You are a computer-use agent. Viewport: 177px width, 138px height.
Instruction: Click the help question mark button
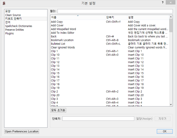[x=163, y=2]
